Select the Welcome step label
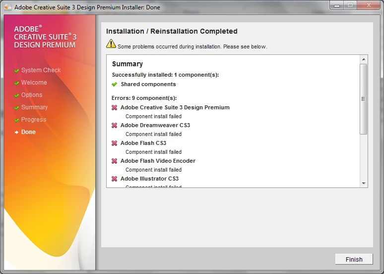This screenshot has width=384, height=274. coord(34,83)
